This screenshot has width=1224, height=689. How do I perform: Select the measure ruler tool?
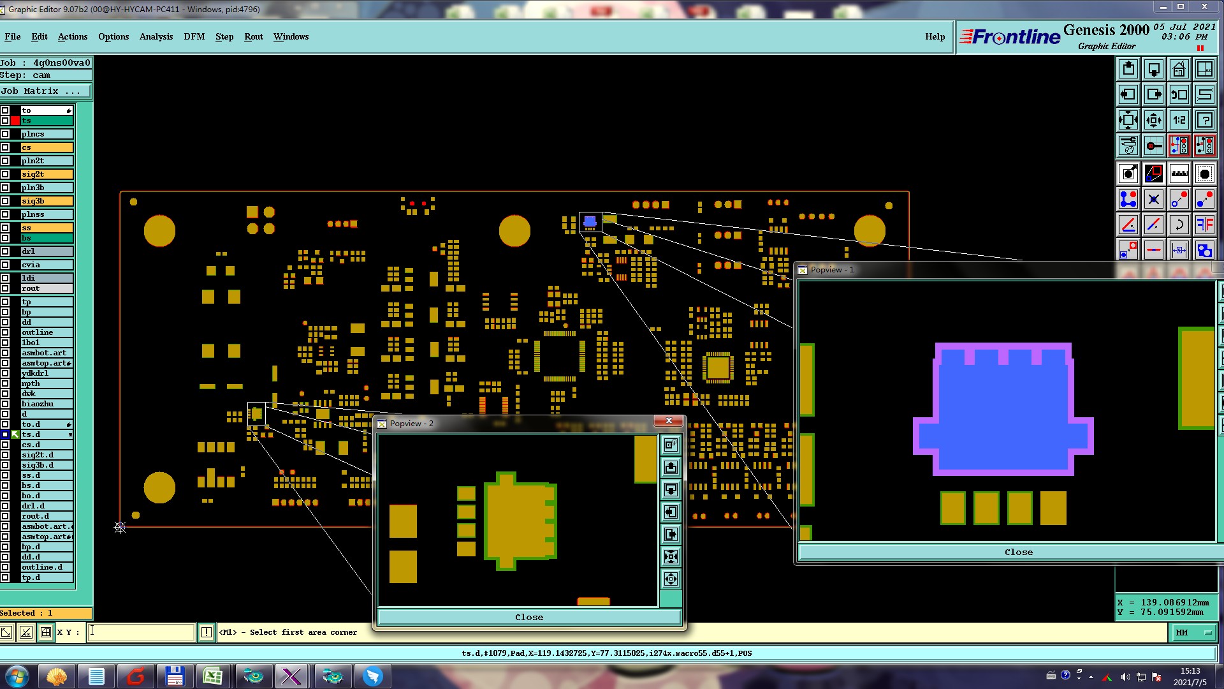point(1179,174)
